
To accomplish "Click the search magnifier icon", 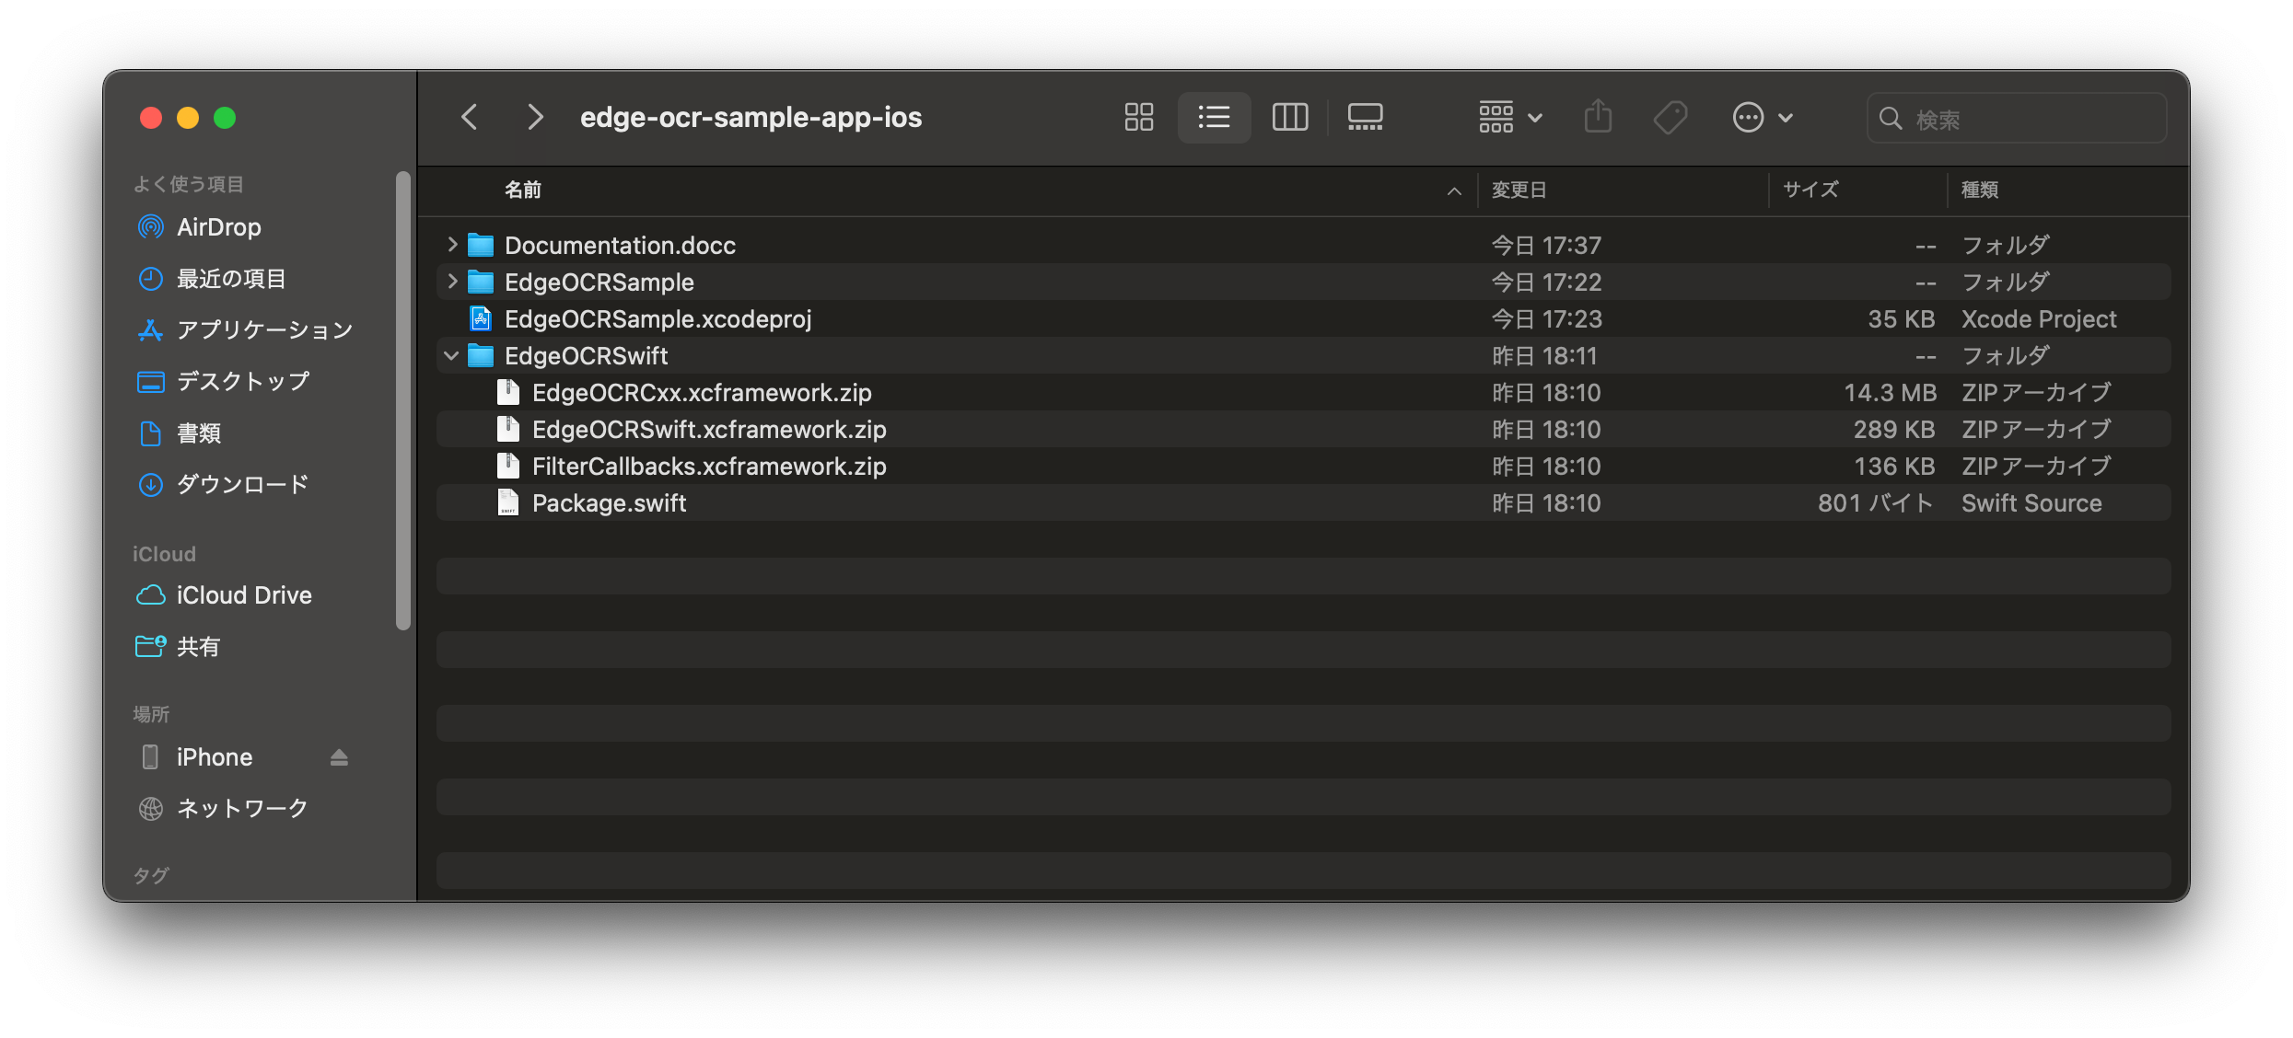I will 1891,119.
